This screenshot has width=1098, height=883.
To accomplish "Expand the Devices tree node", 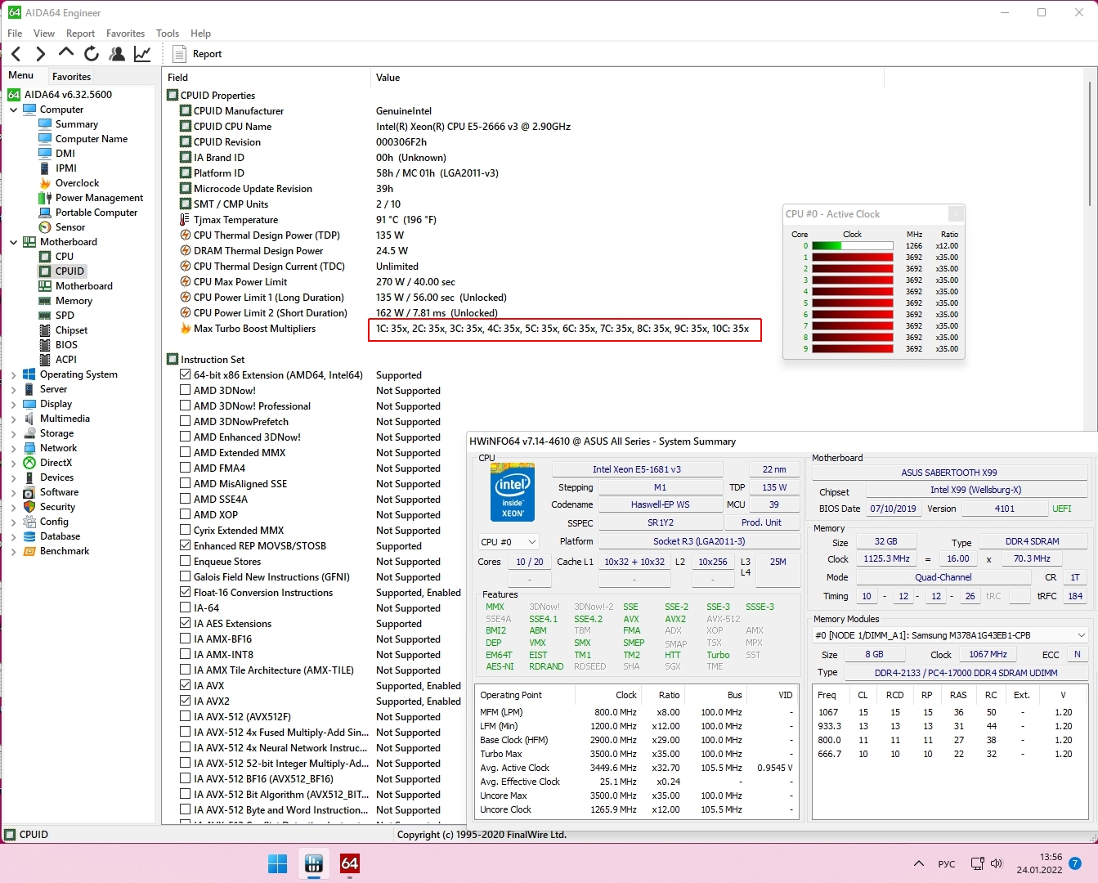I will pos(14,477).
